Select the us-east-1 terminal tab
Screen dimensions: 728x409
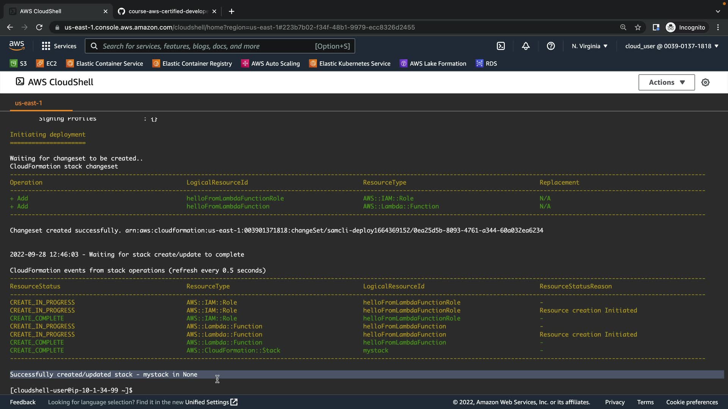click(28, 103)
